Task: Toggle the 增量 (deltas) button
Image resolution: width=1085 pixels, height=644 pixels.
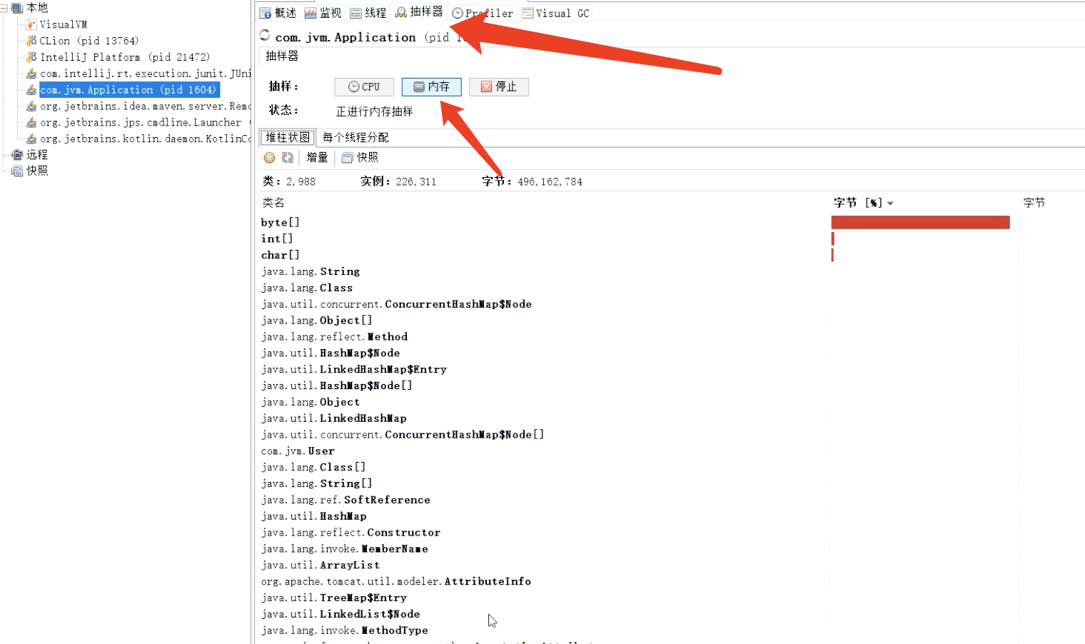Action: [317, 158]
